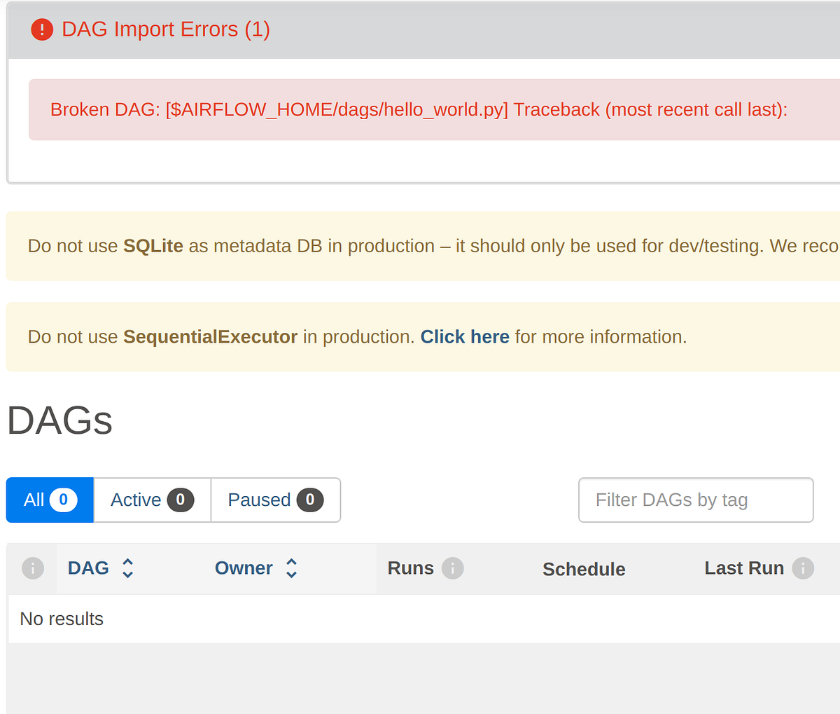Click the 0 badge on the Paused tab

(x=310, y=500)
